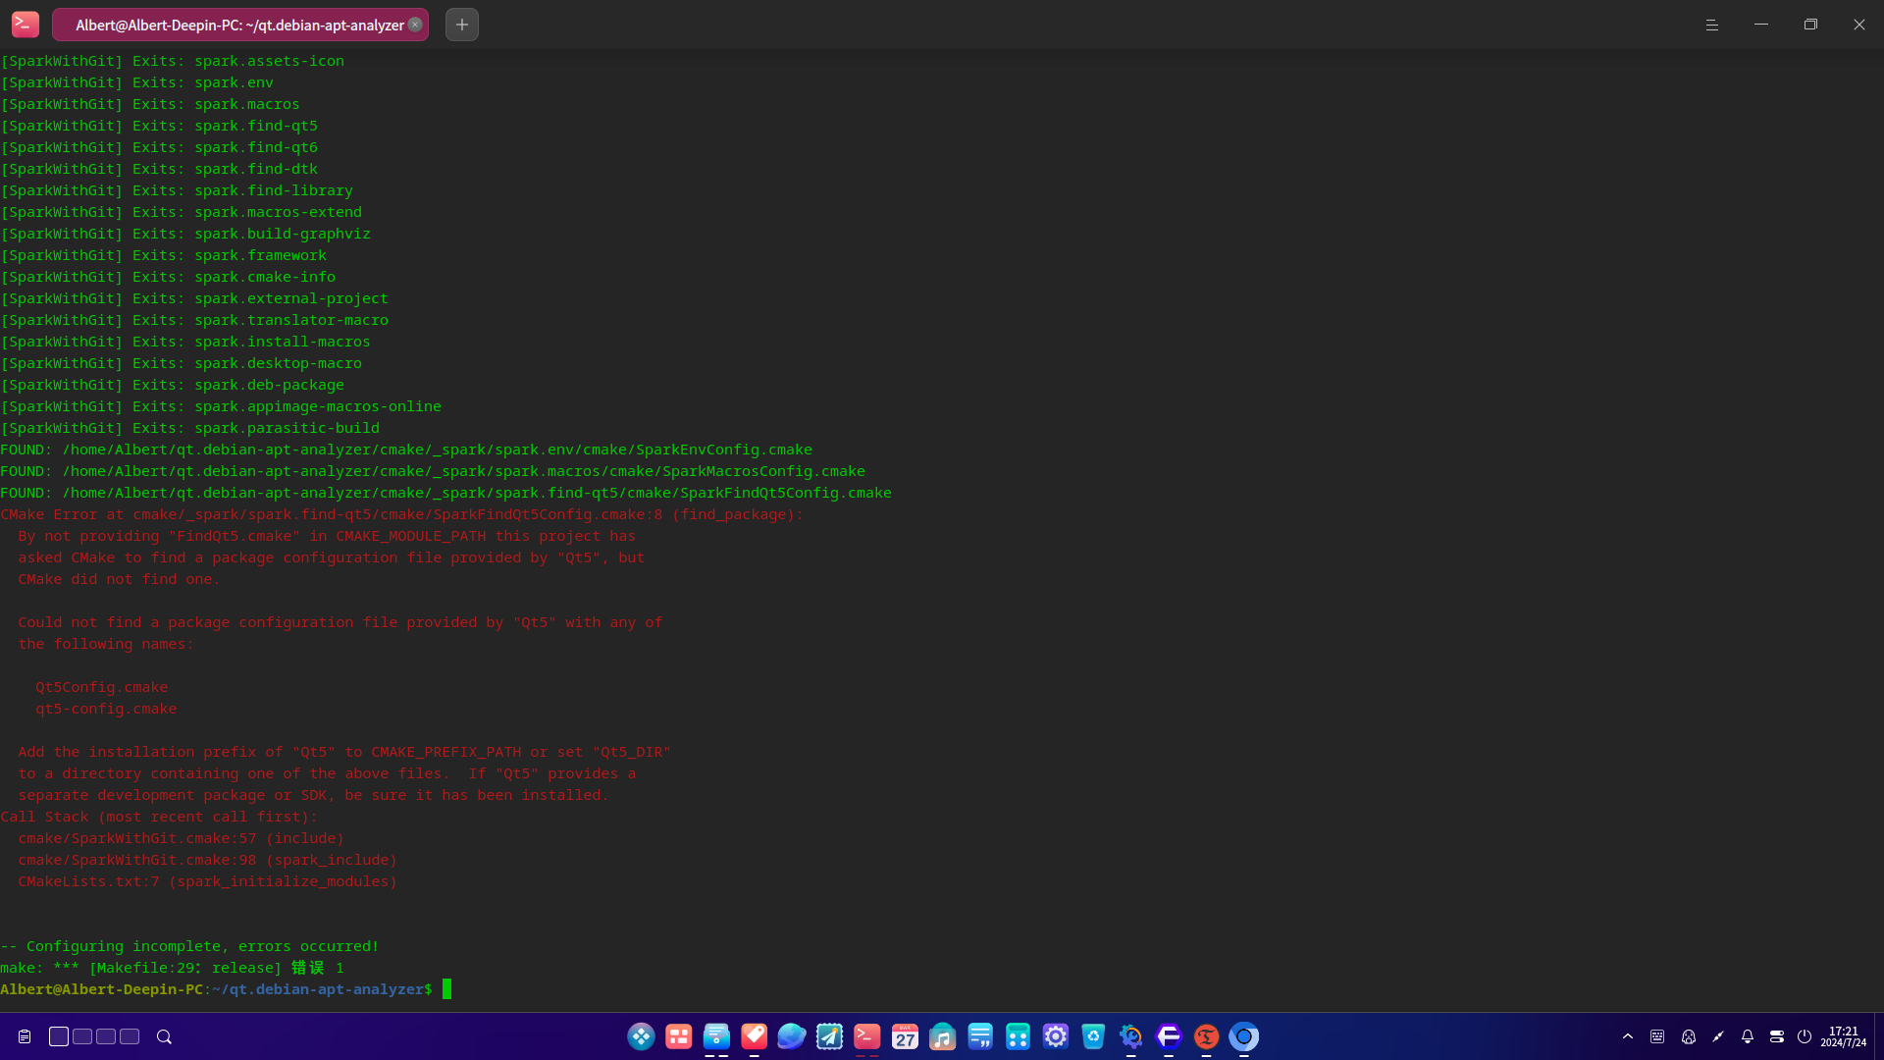The height and width of the screenshot is (1060, 1884).
Task: Open the launcher from the dock
Action: pyautogui.click(x=641, y=1036)
